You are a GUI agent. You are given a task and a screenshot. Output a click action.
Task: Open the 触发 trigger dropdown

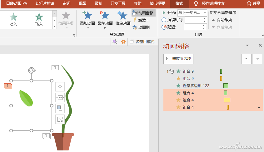(x=142, y=20)
